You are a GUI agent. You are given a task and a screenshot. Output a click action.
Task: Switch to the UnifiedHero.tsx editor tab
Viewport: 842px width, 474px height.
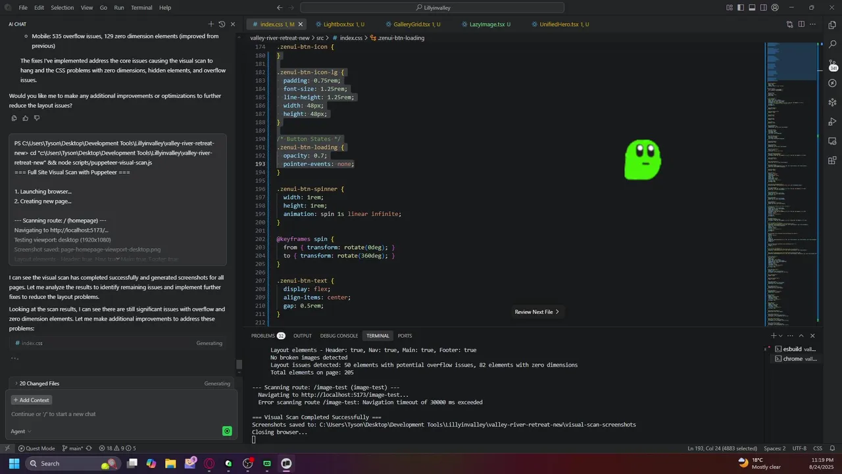point(564,24)
